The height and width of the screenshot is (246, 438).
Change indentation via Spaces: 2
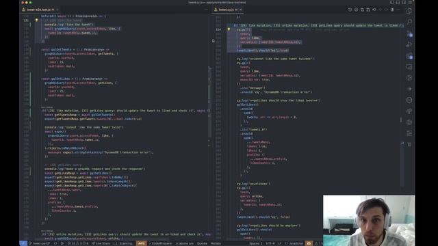tap(255, 243)
